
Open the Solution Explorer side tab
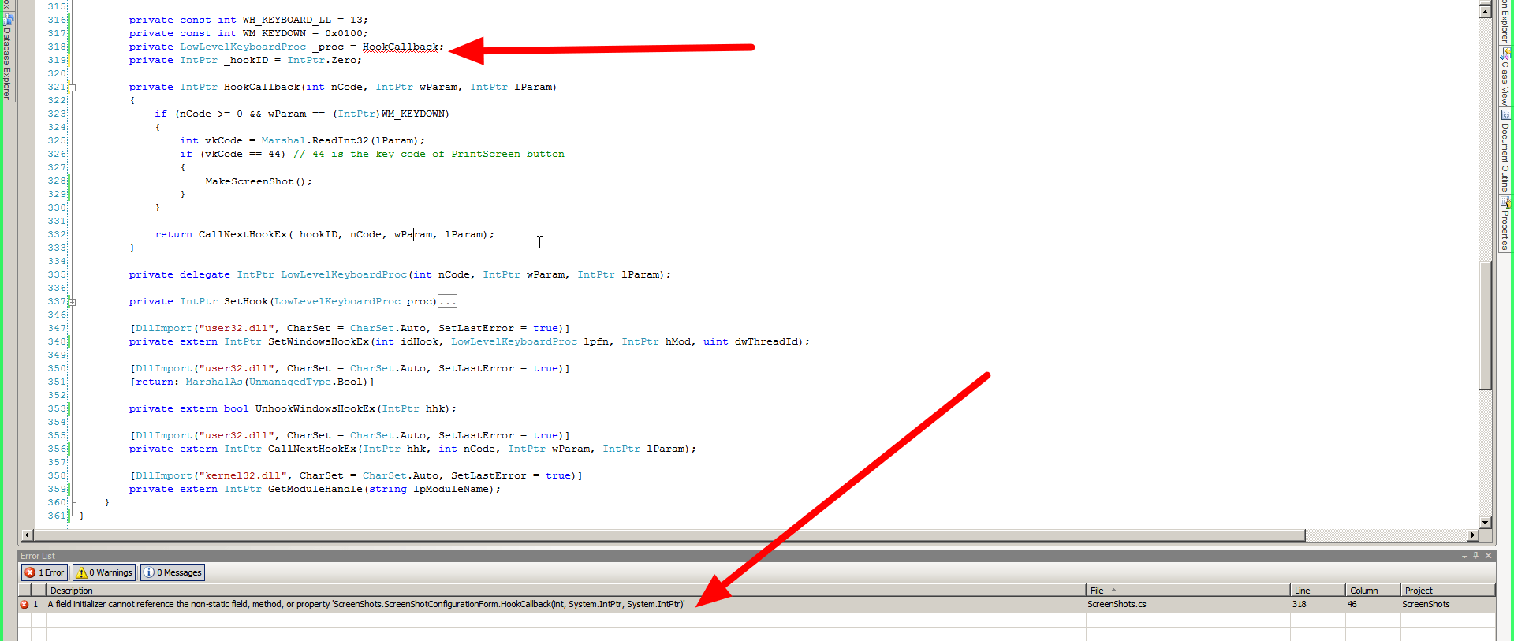(x=1505, y=22)
